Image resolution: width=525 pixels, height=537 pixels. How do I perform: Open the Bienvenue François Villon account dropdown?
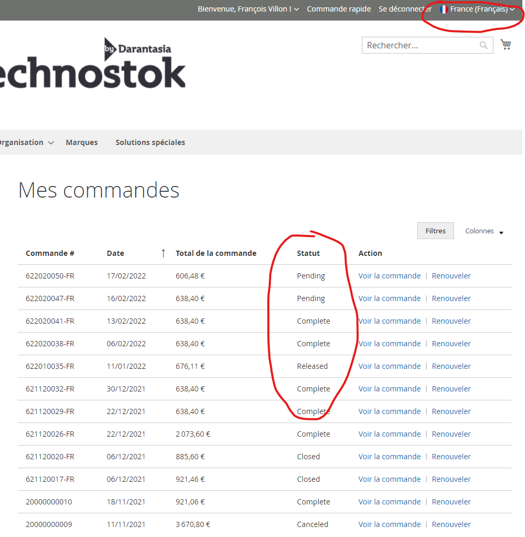pyautogui.click(x=248, y=9)
